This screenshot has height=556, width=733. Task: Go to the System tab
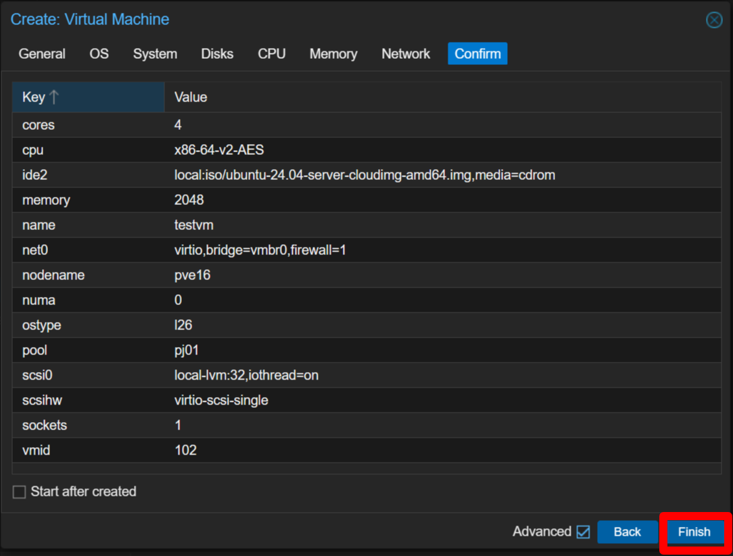pyautogui.click(x=155, y=54)
